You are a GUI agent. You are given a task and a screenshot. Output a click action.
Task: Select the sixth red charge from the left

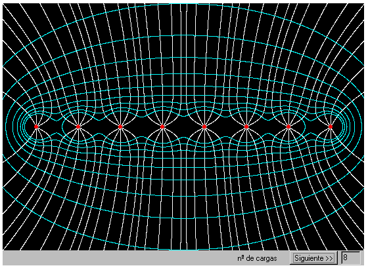(246, 126)
